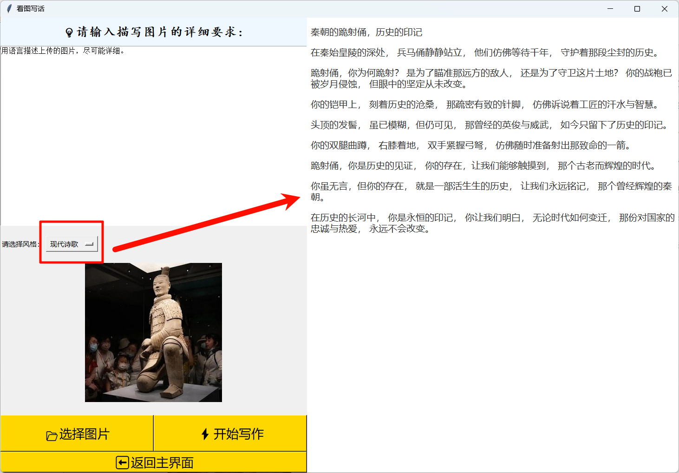Click the 开始写作 button
The image size is (679, 473).
pos(230,434)
